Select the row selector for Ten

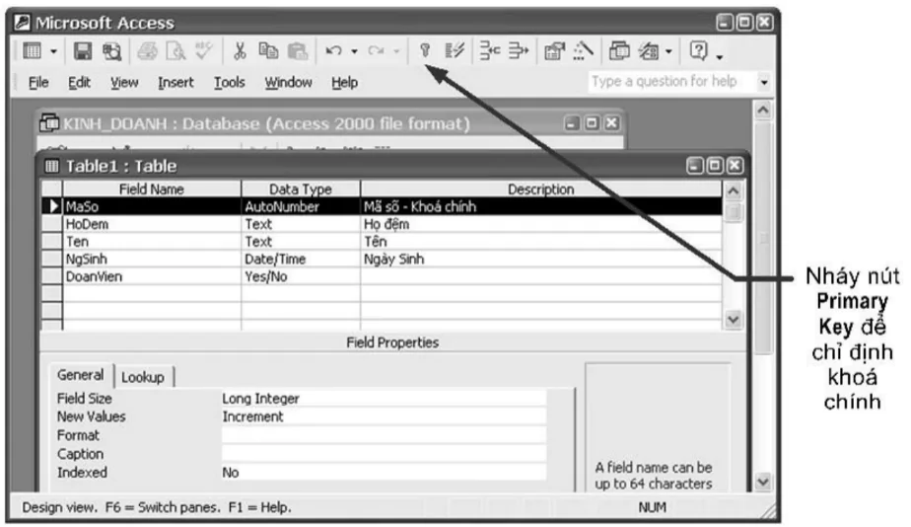(x=51, y=242)
